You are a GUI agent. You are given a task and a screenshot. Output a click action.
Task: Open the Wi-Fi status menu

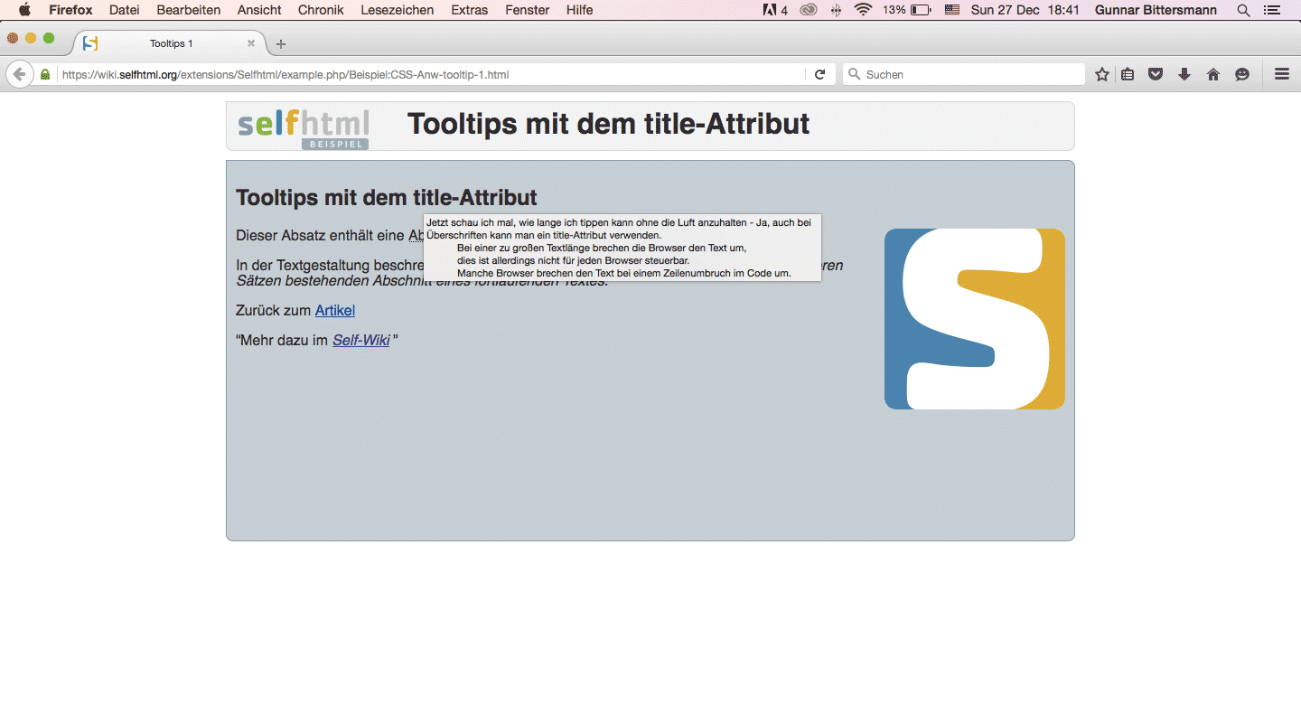click(x=863, y=10)
